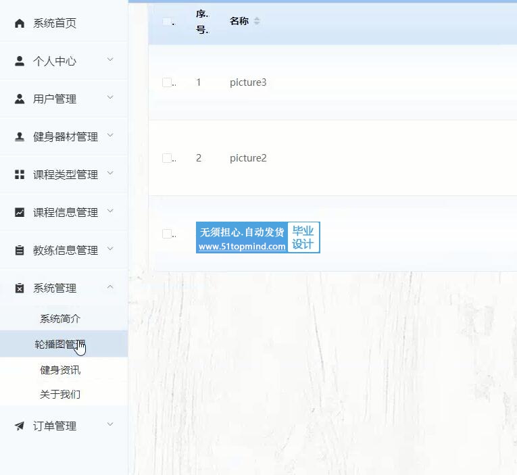Click the 系统管理 sidebar label
The width and height of the screenshot is (517, 475).
pos(55,289)
